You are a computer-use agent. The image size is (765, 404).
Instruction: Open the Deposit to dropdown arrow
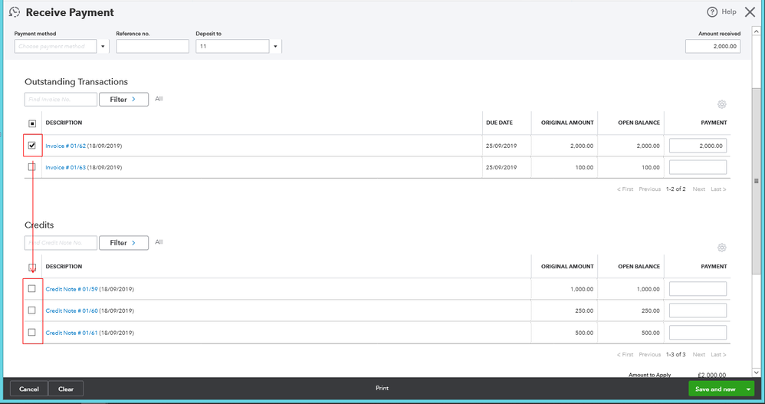pos(276,46)
